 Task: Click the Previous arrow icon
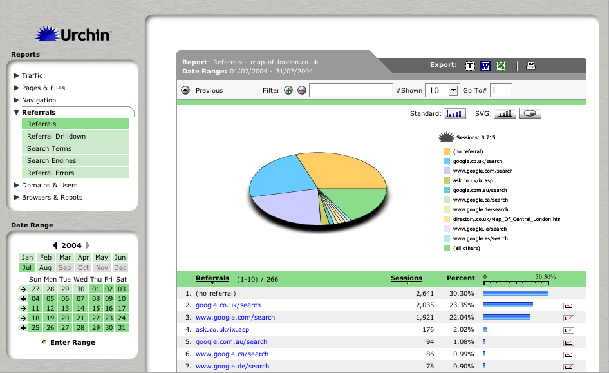(185, 90)
